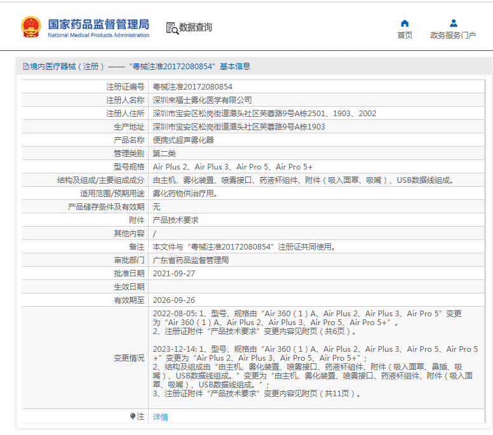Click the 注册人住所 row label
This screenshot has height=435, width=493.
click(125, 114)
